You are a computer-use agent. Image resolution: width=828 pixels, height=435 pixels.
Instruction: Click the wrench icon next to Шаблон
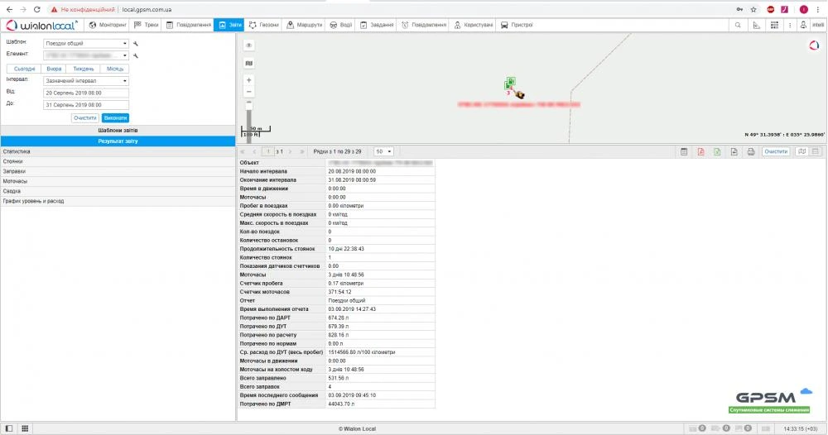click(x=136, y=42)
